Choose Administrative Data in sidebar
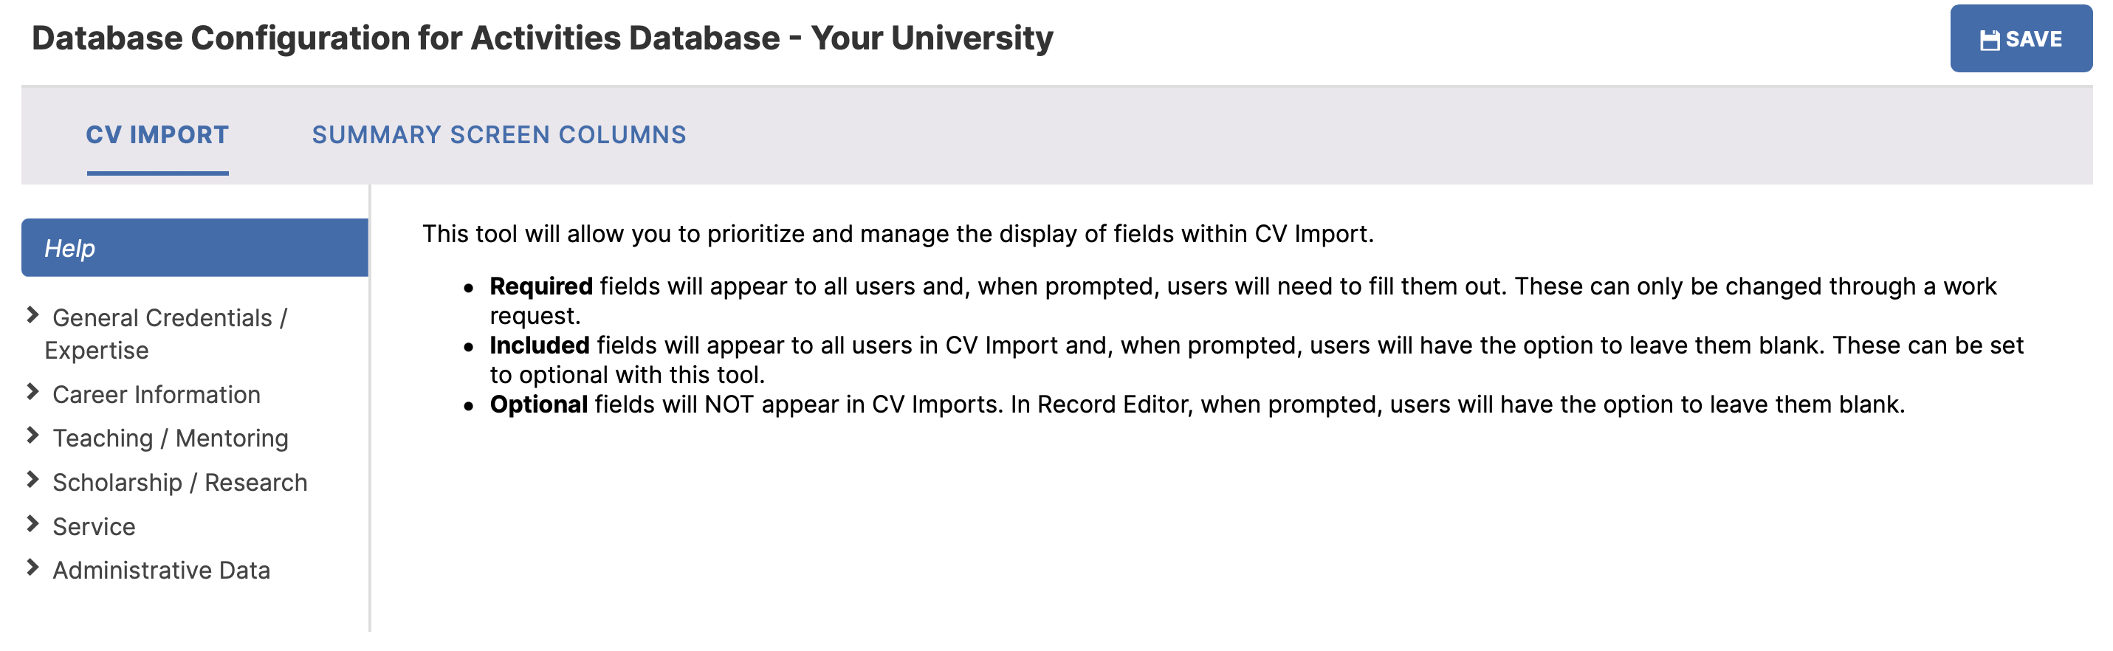The image size is (2113, 651). click(x=162, y=571)
